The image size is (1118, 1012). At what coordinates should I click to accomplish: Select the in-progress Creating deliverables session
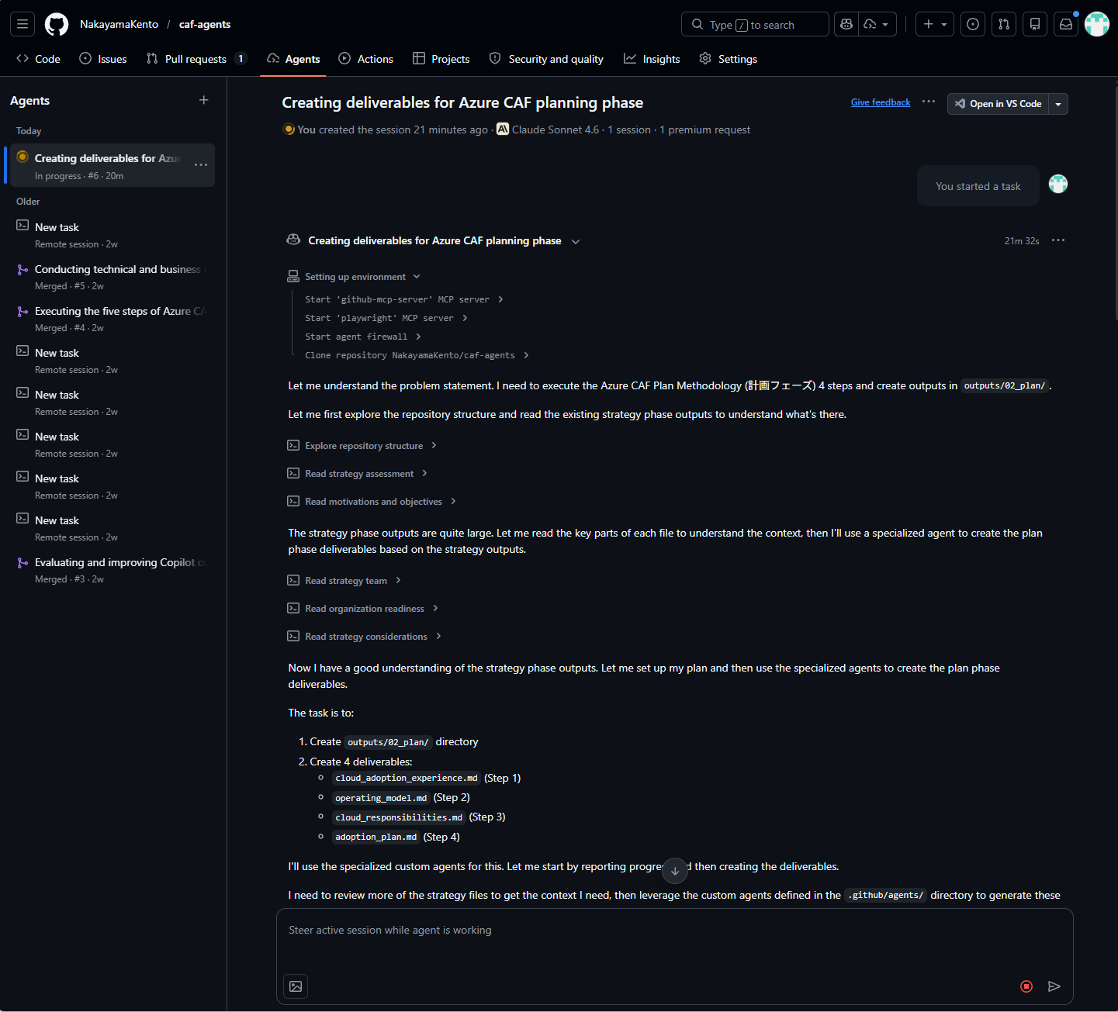click(111, 165)
